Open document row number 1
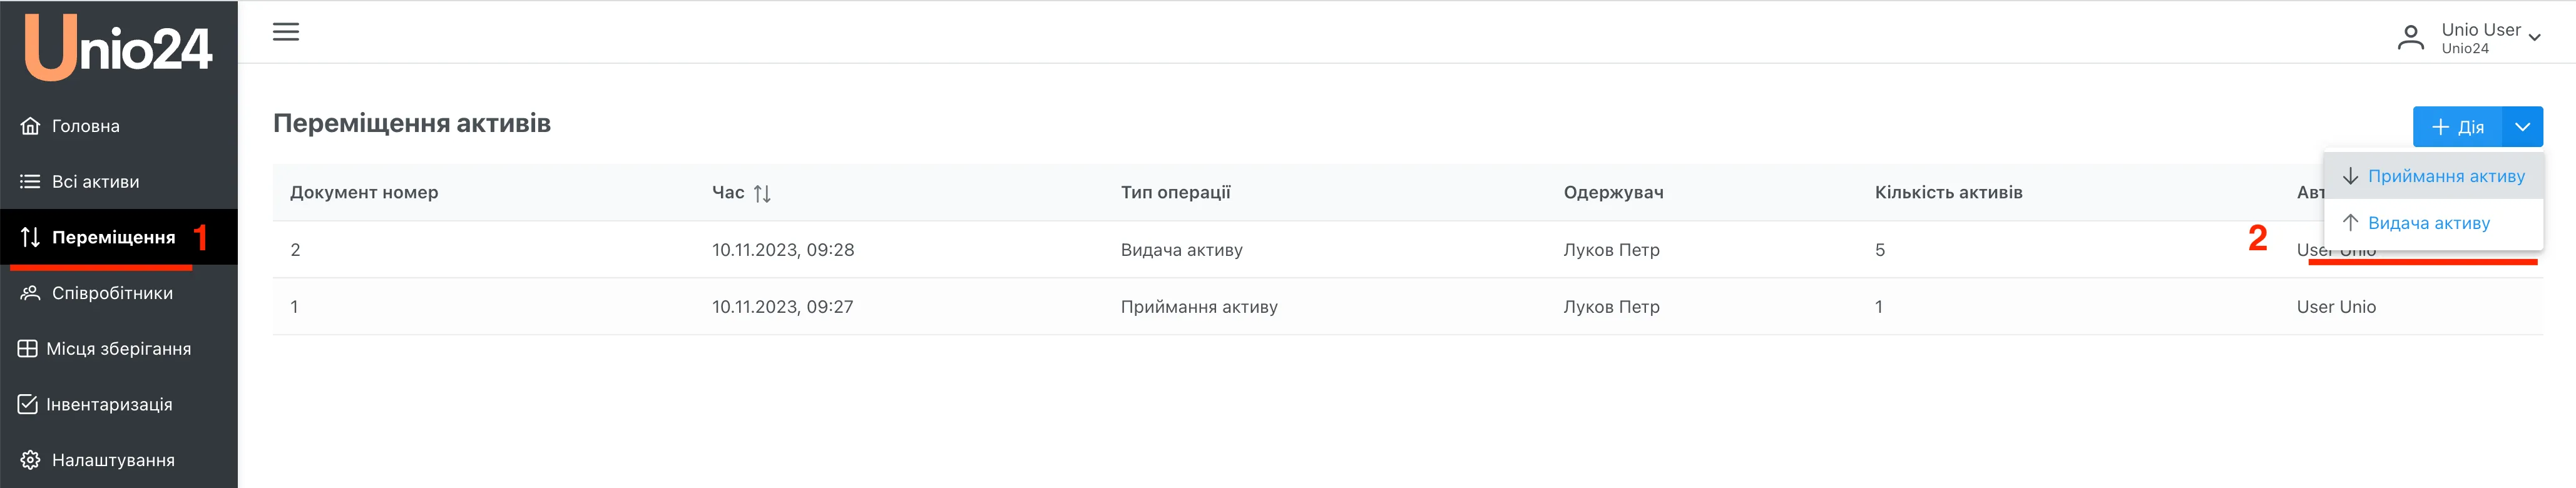This screenshot has height=488, width=2576. pyautogui.click(x=295, y=307)
